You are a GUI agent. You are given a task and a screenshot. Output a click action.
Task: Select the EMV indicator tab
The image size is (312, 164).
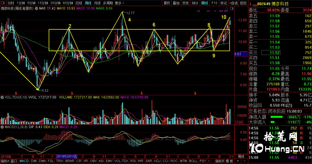[109, 161]
